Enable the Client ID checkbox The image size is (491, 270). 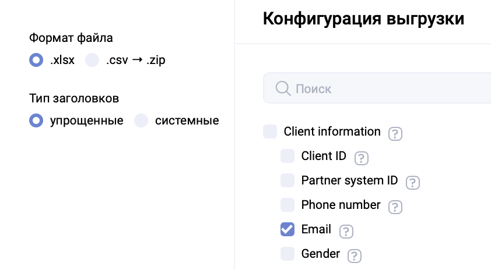tap(287, 156)
